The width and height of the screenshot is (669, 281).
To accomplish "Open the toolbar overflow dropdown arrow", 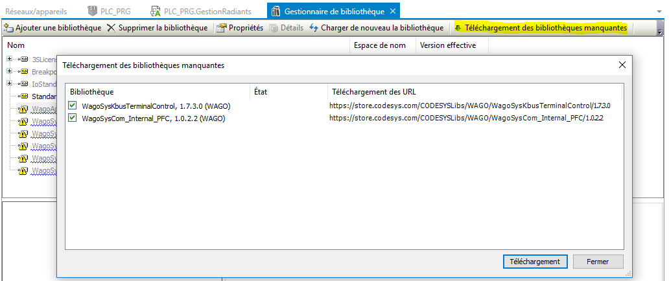I will click(x=660, y=31).
